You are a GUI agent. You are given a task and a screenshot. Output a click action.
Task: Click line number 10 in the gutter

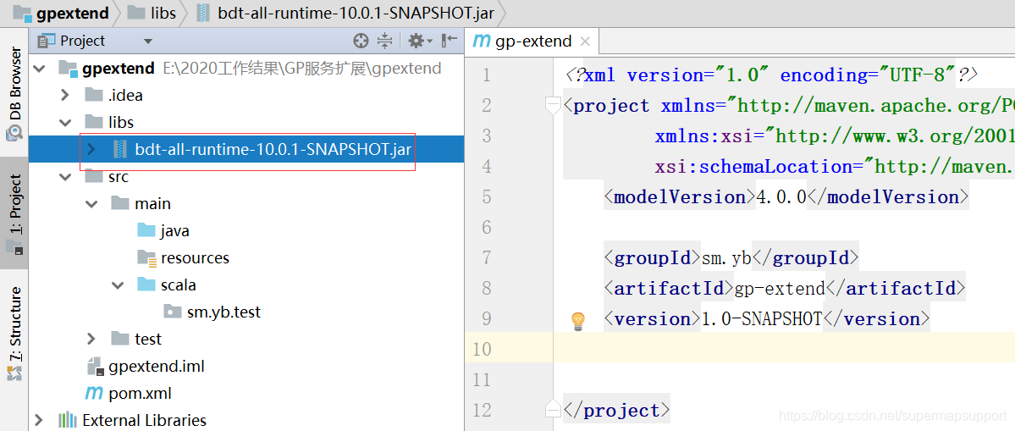click(x=482, y=350)
